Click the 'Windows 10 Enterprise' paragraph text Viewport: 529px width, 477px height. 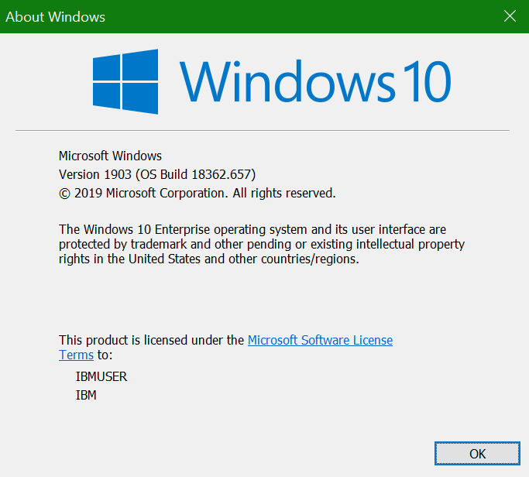pos(262,244)
